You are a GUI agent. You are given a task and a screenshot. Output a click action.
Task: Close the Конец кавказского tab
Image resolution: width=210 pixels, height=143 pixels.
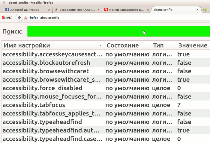(148, 10)
